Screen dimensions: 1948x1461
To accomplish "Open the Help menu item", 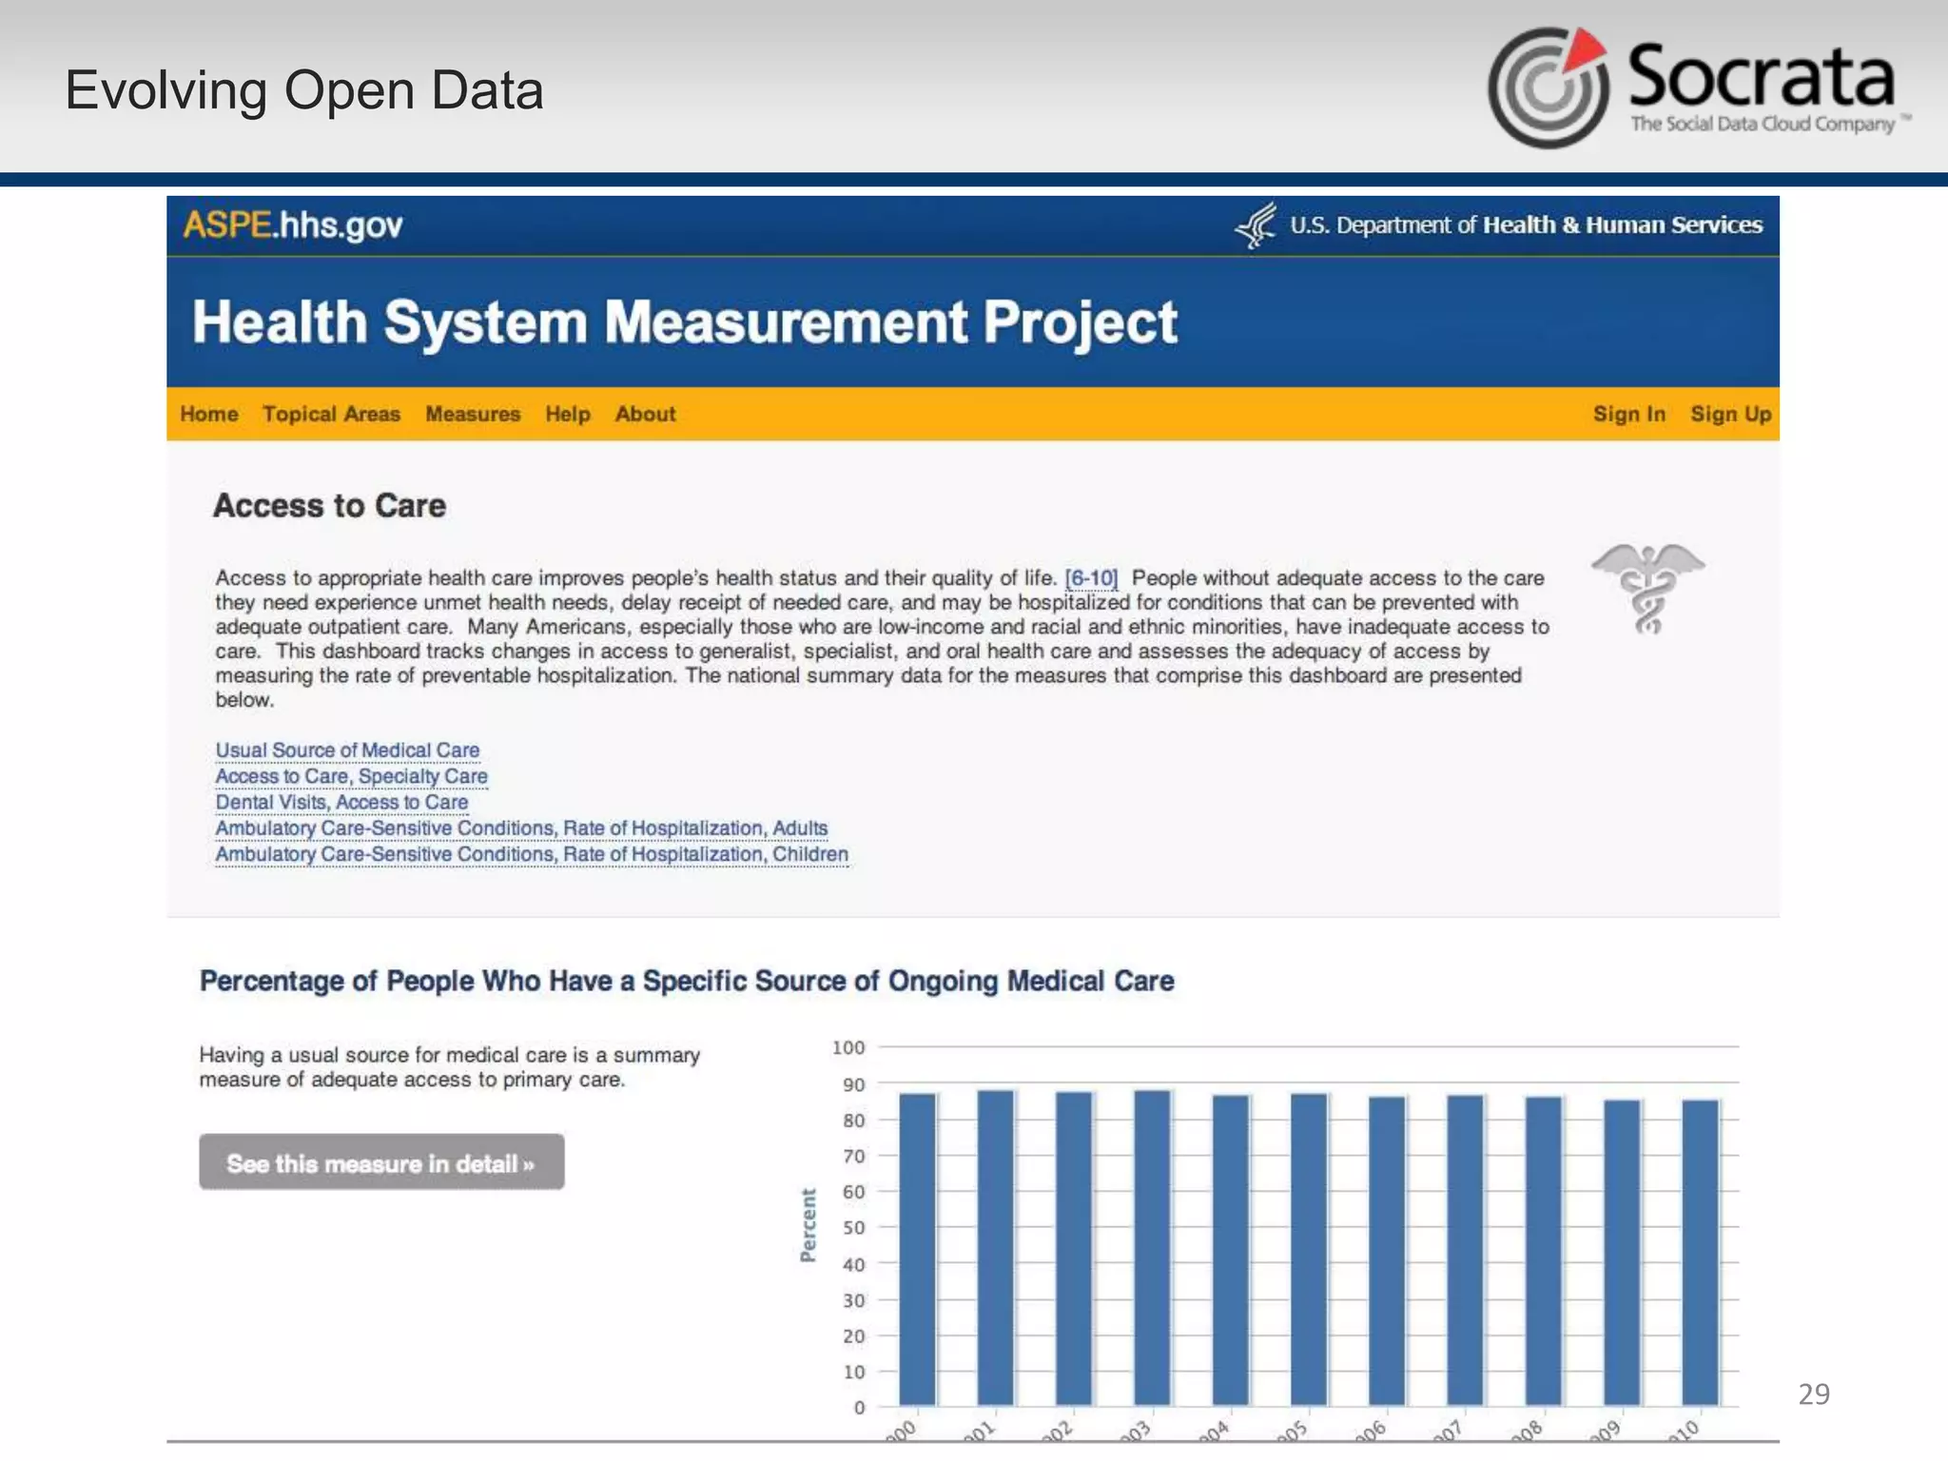I will click(x=568, y=414).
